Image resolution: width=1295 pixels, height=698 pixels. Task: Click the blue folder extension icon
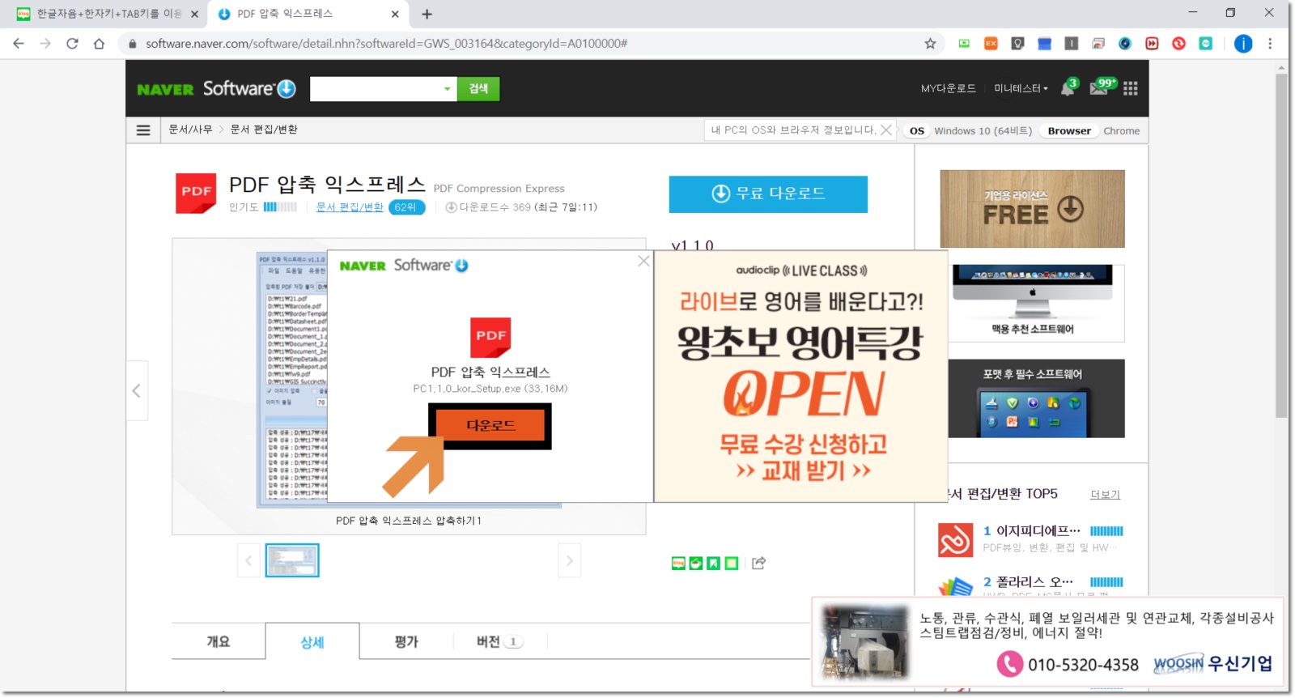coord(1044,44)
